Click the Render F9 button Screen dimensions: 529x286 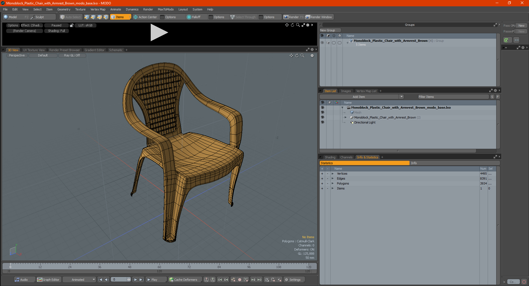(293, 17)
